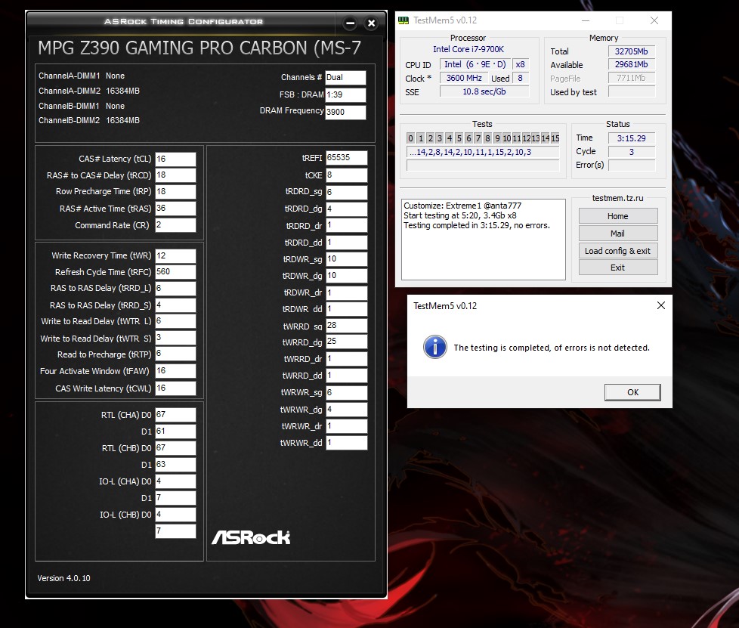
Task: Click the tWRRD_sg field showing 28
Action: (x=346, y=326)
